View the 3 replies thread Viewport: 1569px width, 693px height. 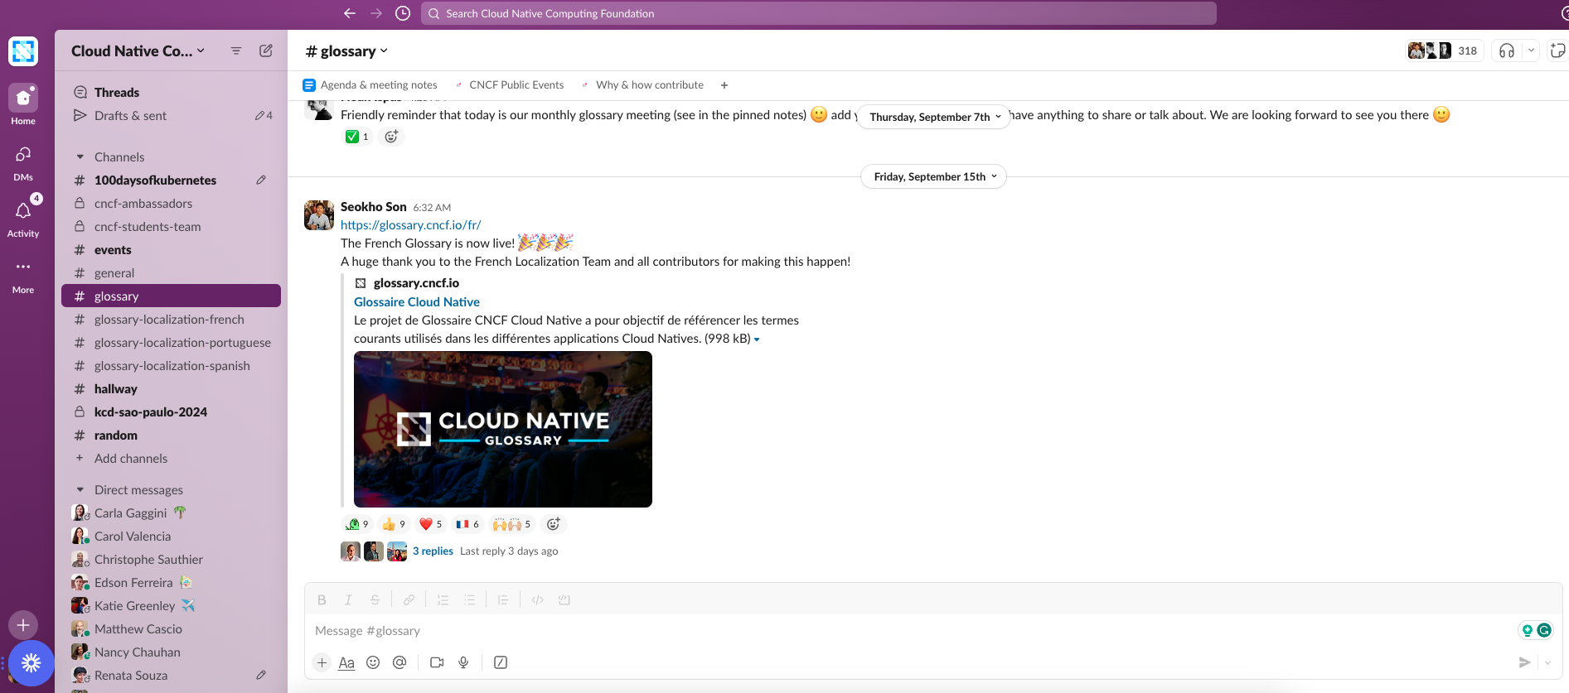(433, 551)
